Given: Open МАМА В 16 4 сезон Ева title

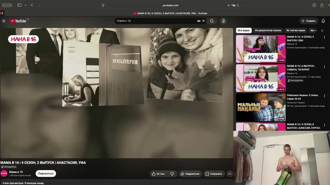Looking at the screenshot, I should (300, 39).
